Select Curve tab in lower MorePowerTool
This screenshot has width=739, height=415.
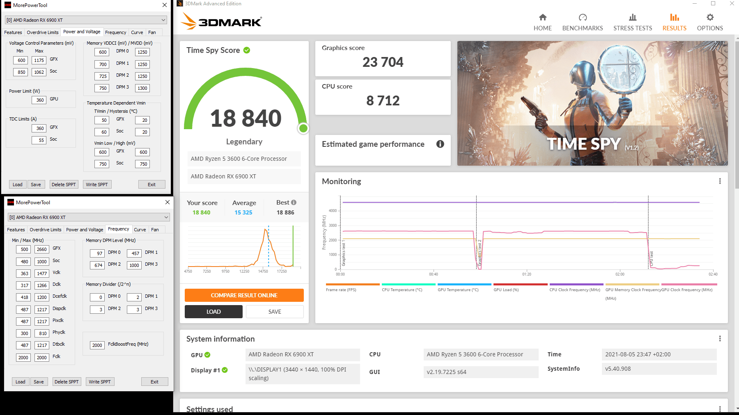tap(140, 230)
